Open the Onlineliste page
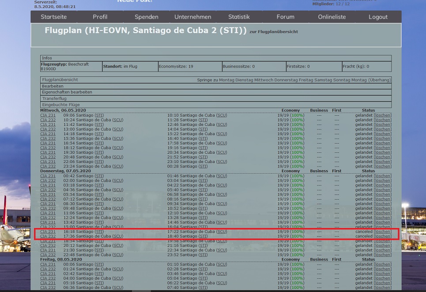426x292 pixels. 332,17
